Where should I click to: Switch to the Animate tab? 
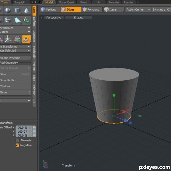point(113,2)
